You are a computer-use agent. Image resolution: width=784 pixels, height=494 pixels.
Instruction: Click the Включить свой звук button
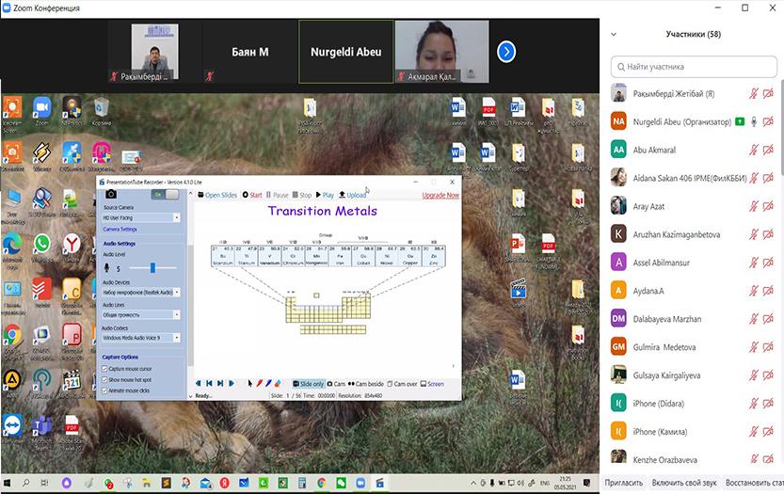(x=684, y=483)
